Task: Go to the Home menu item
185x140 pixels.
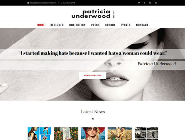Action: 41,25
